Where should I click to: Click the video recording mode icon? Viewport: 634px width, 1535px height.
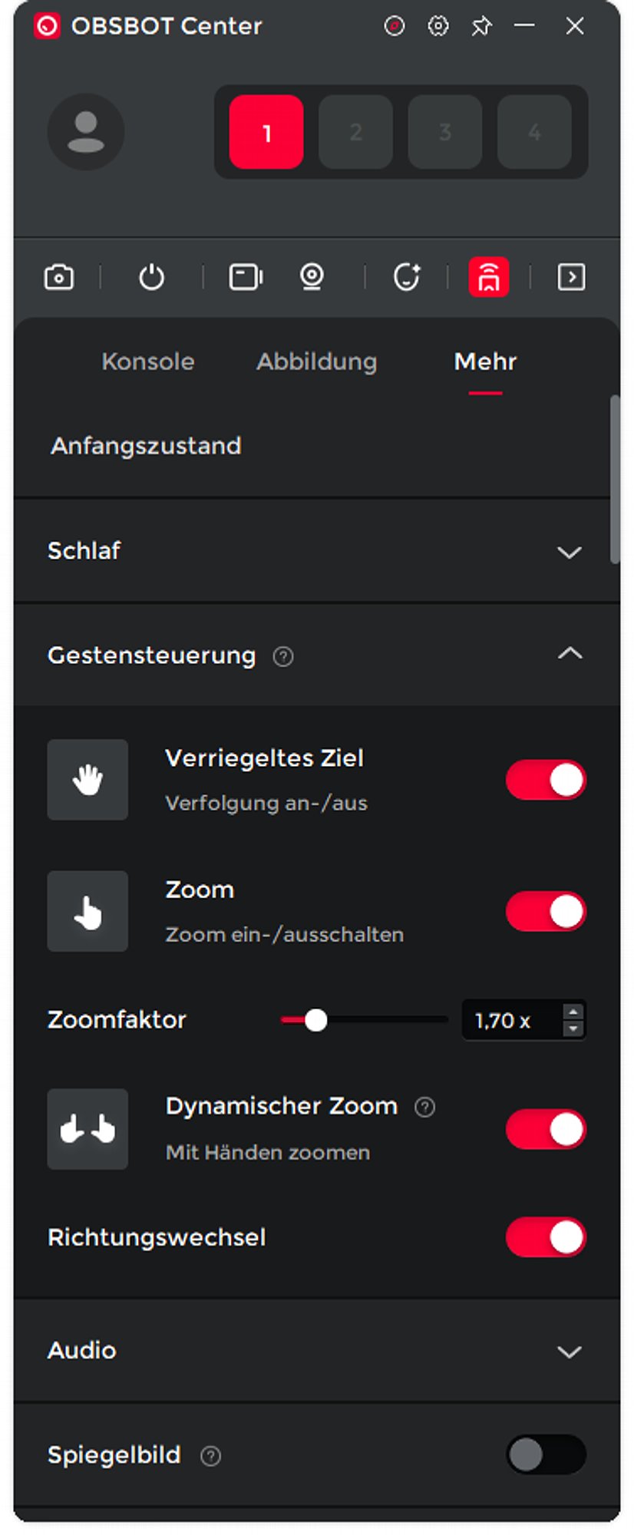point(246,277)
